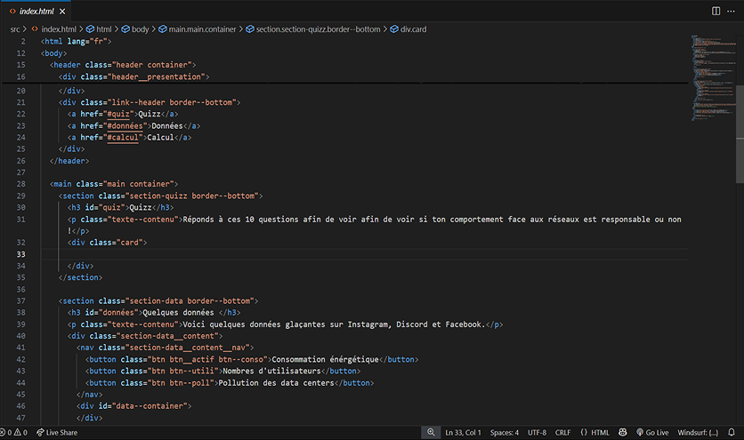The height and width of the screenshot is (440, 744).
Task: Click the section-quizz section opening tag
Action: (160, 196)
